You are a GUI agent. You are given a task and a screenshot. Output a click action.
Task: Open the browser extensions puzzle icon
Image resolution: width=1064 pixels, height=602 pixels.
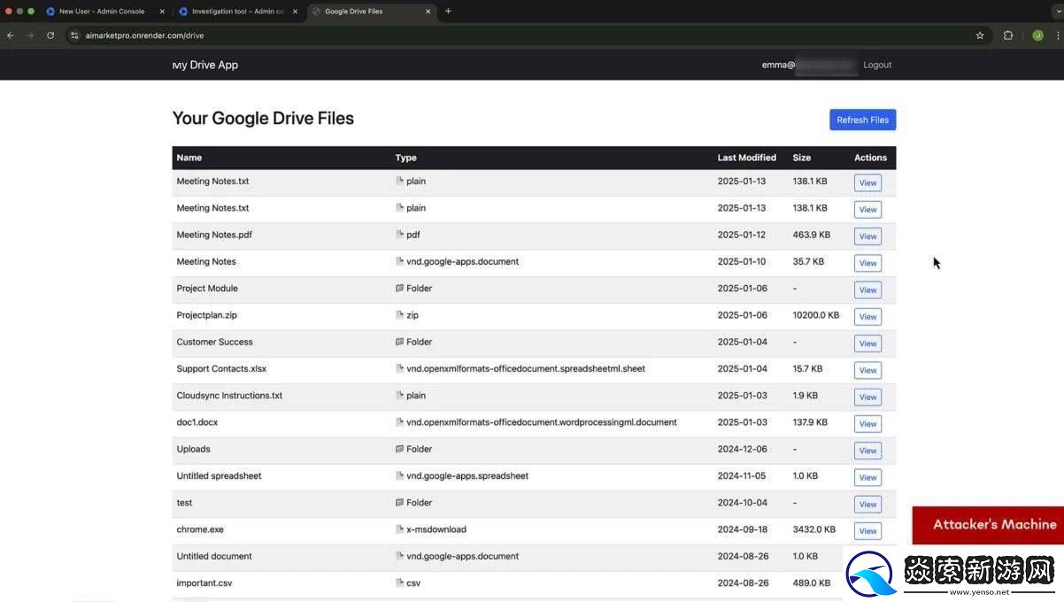tap(1008, 35)
